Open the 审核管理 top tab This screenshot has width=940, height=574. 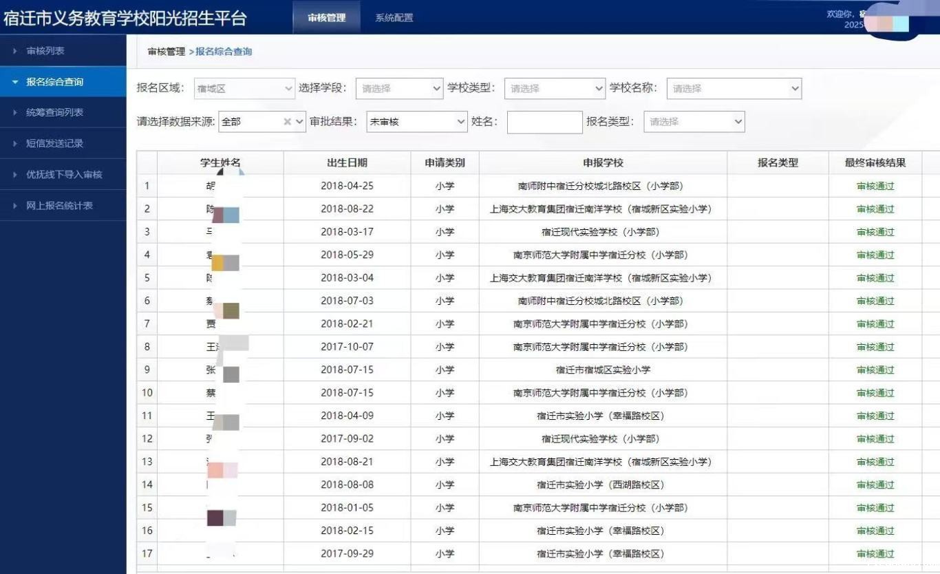pyautogui.click(x=327, y=18)
